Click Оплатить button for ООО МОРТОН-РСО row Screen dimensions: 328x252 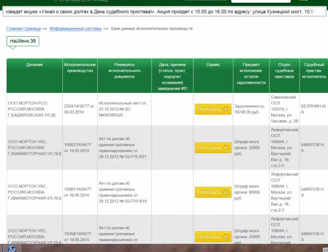213,109
